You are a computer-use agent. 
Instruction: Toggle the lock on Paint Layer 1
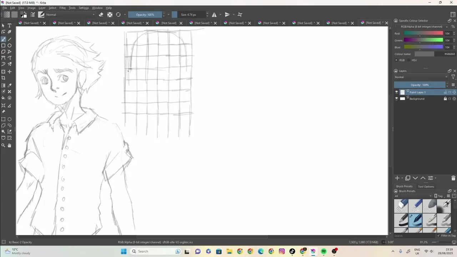[x=445, y=92]
